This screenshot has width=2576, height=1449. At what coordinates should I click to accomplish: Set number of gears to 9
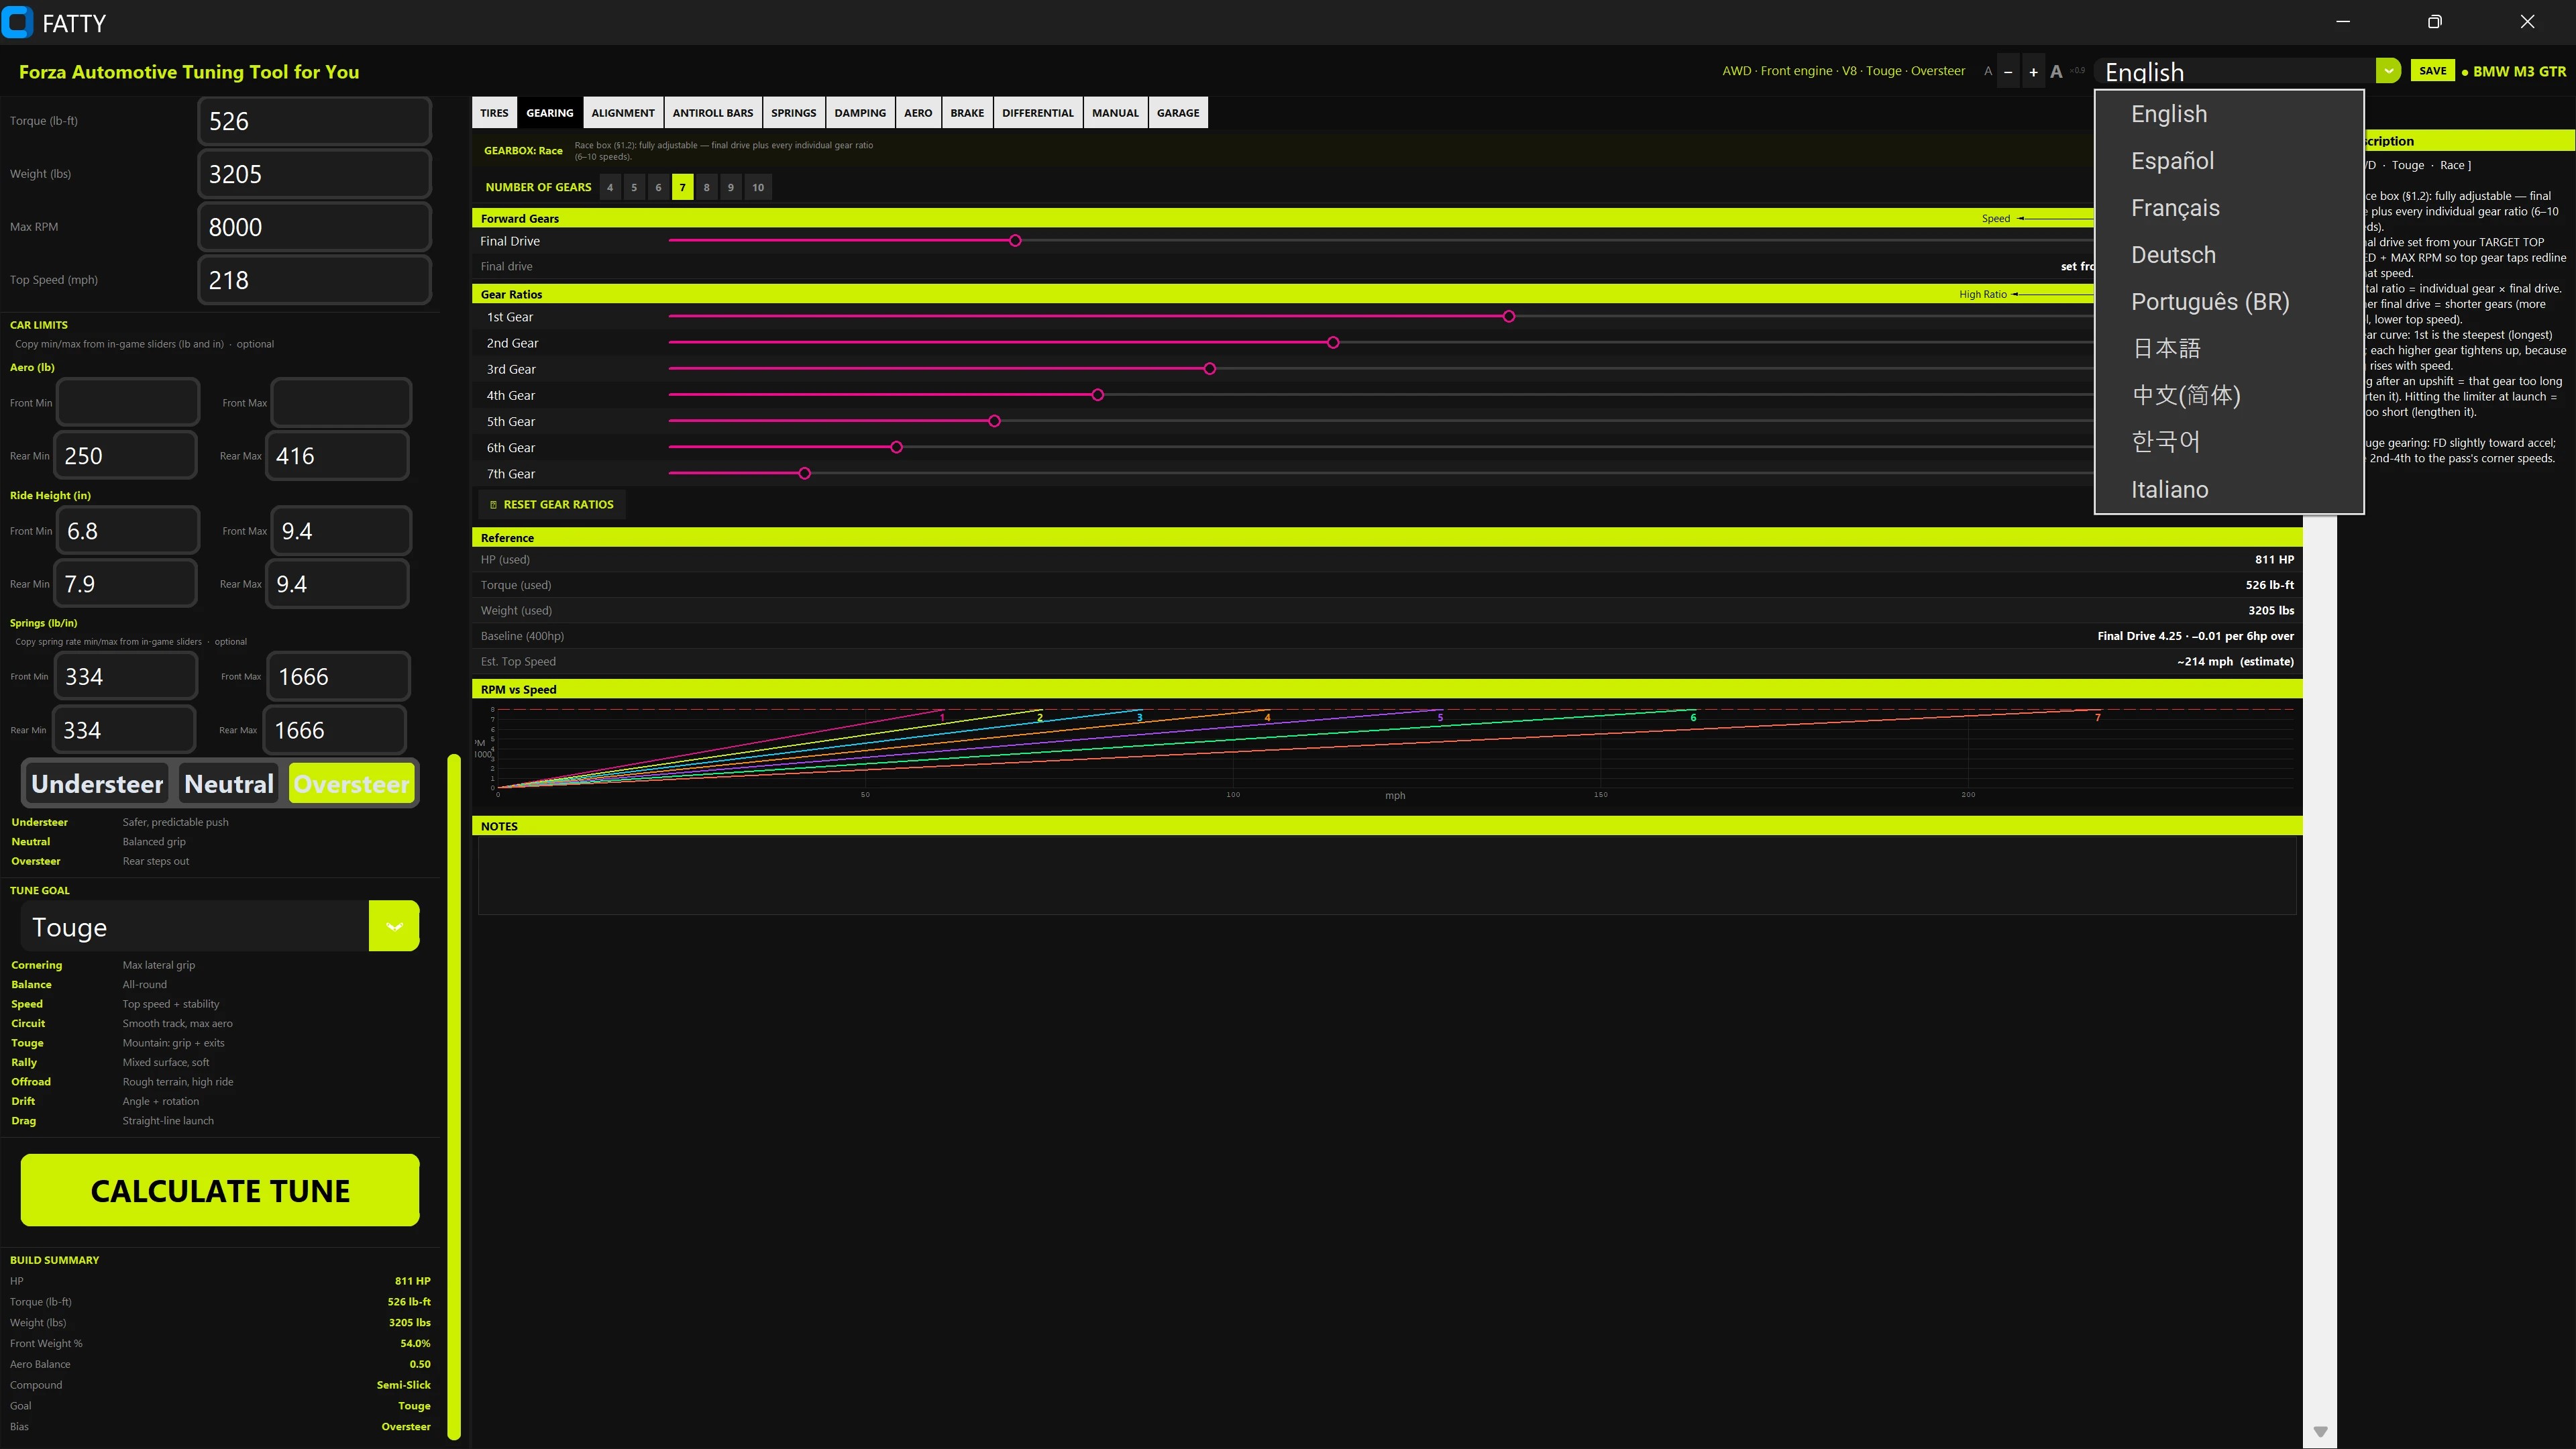click(731, 187)
